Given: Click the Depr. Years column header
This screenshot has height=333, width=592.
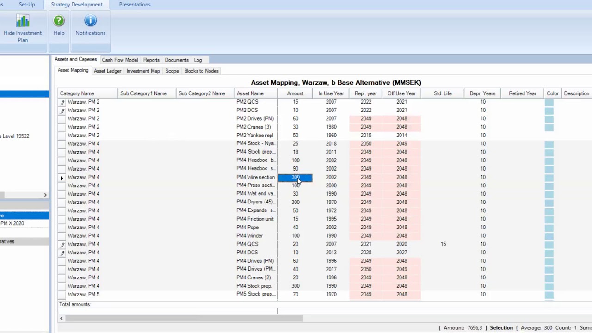Looking at the screenshot, I should (x=482, y=93).
